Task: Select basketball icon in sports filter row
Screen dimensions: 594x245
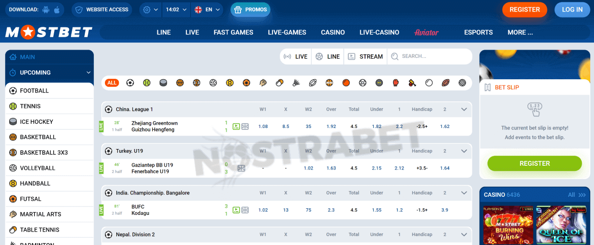Action: point(180,83)
